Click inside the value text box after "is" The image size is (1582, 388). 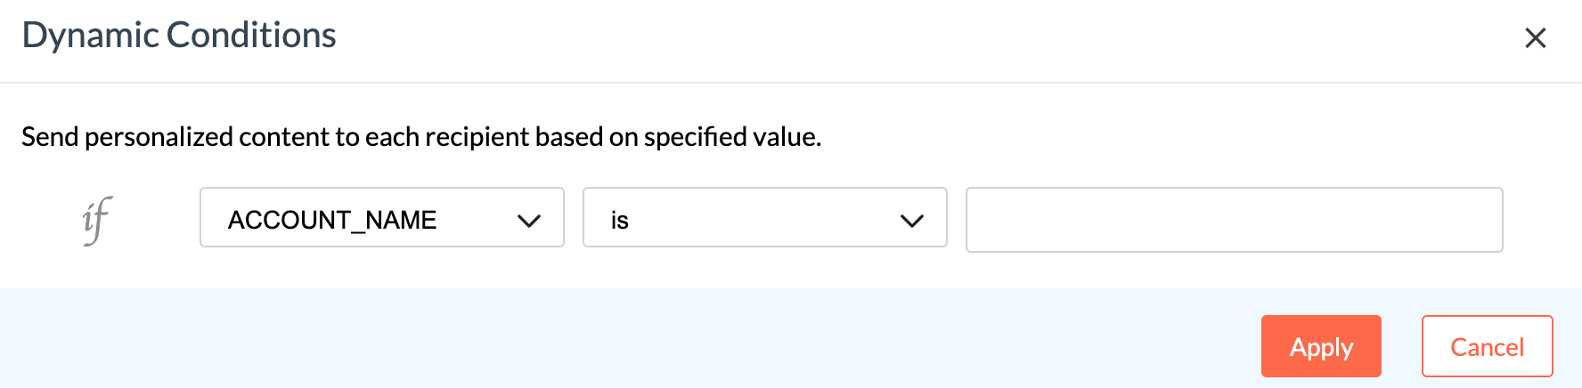(x=1234, y=220)
